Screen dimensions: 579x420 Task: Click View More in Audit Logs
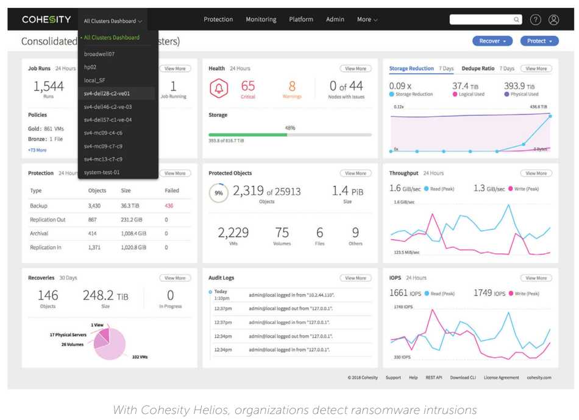coord(355,278)
